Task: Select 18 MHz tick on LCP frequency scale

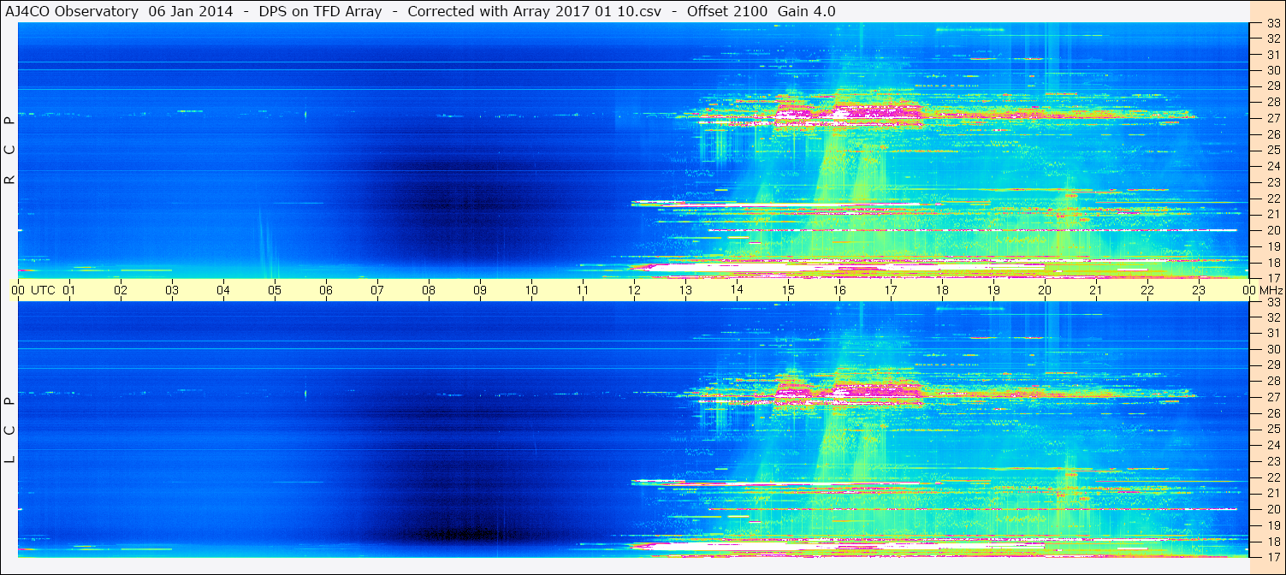Action: pyautogui.click(x=1272, y=541)
